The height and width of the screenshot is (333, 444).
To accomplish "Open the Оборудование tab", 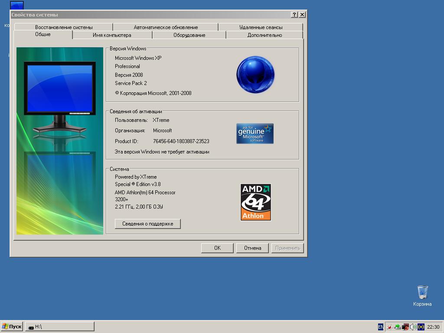I will pyautogui.click(x=189, y=35).
